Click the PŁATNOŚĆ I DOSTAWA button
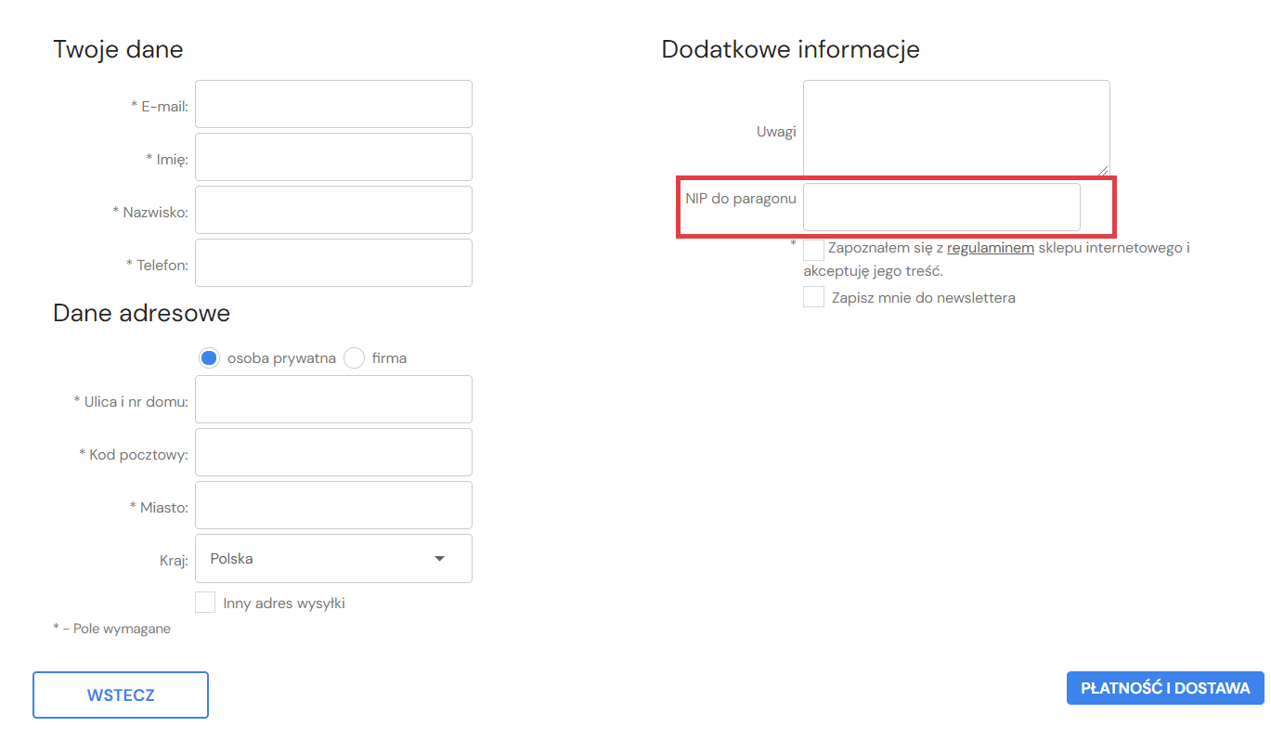 (x=1165, y=688)
